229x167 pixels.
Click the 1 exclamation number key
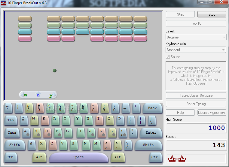[x=19, y=108]
